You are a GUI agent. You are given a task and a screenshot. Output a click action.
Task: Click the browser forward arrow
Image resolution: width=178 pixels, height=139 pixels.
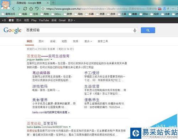(x=19, y=9)
